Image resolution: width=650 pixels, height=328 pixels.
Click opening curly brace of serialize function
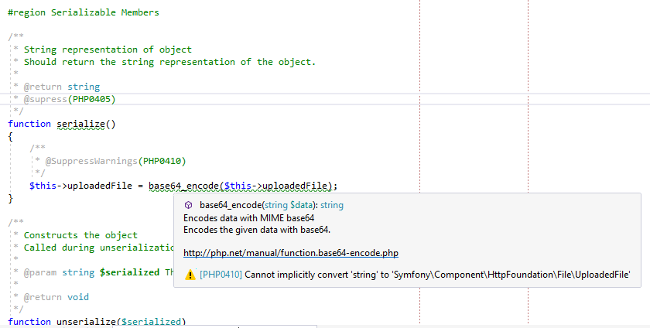11,136
